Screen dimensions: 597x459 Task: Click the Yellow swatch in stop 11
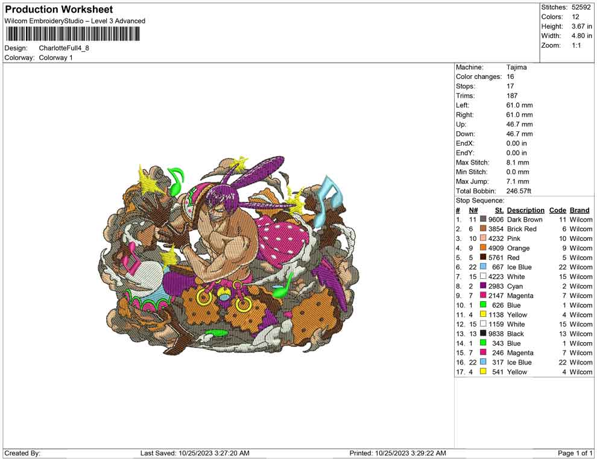point(483,314)
